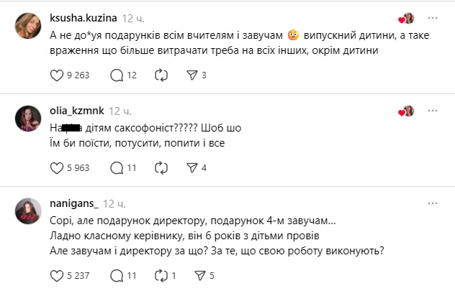Open olia_kzmnk's profile via username

coord(76,111)
